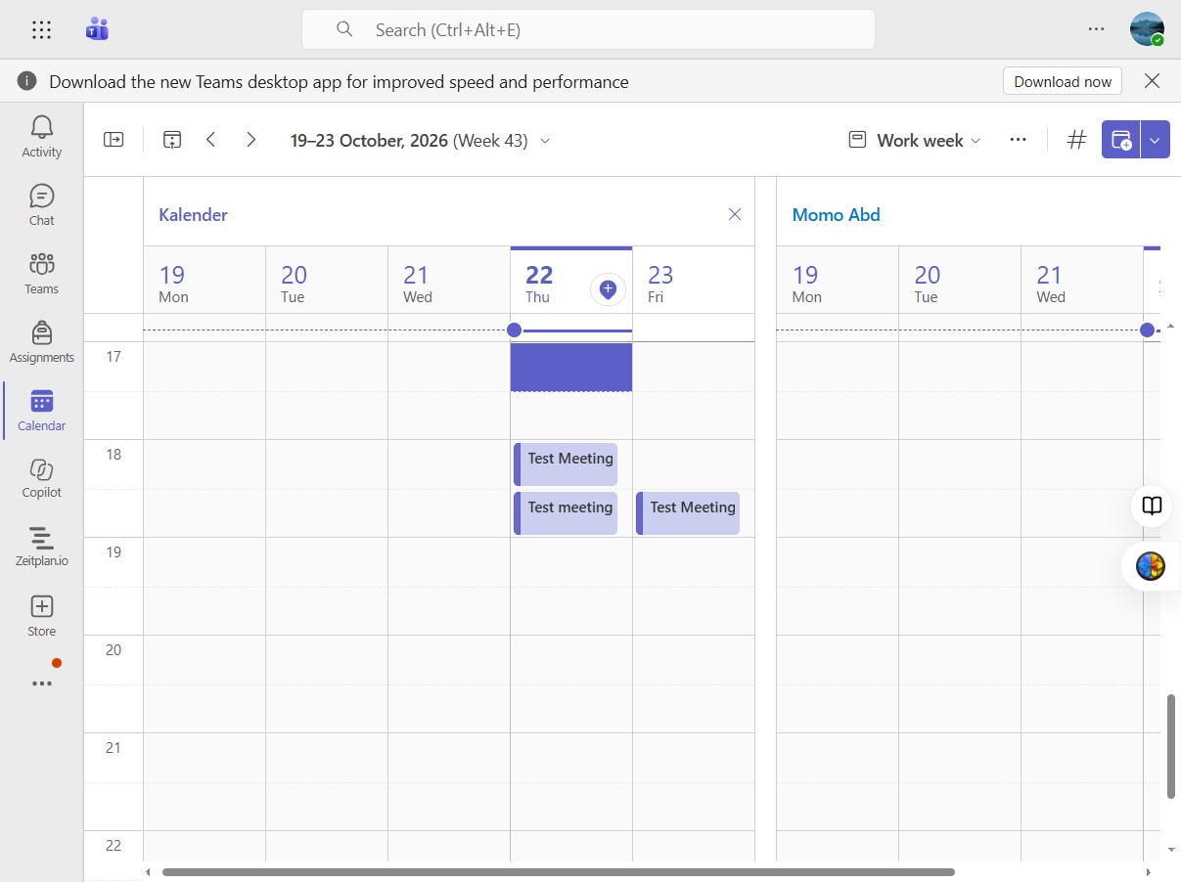
Task: Open Friday's Test Meeting event
Action: click(x=688, y=512)
